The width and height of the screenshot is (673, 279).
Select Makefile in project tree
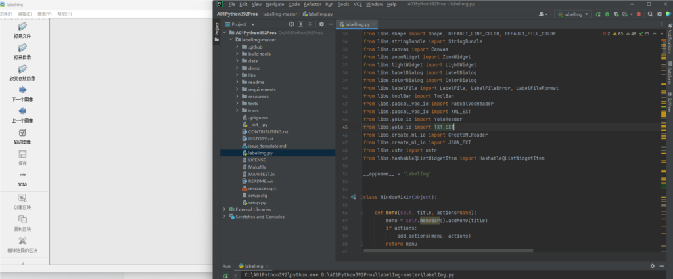257,167
